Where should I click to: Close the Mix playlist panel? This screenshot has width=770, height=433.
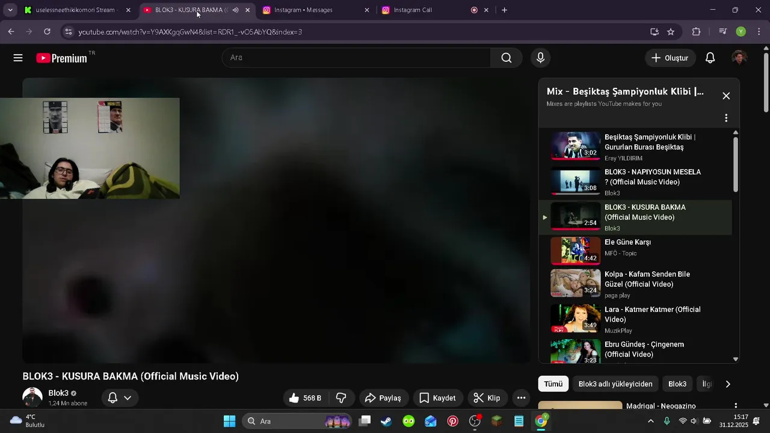tap(726, 96)
